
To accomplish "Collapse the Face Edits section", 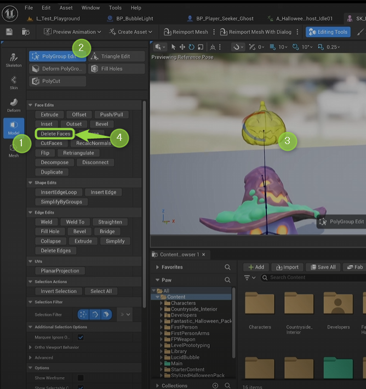I will 30,105.
